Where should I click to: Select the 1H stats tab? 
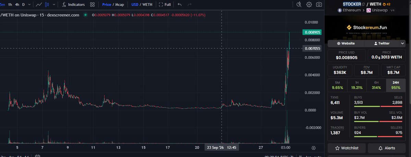point(357,85)
